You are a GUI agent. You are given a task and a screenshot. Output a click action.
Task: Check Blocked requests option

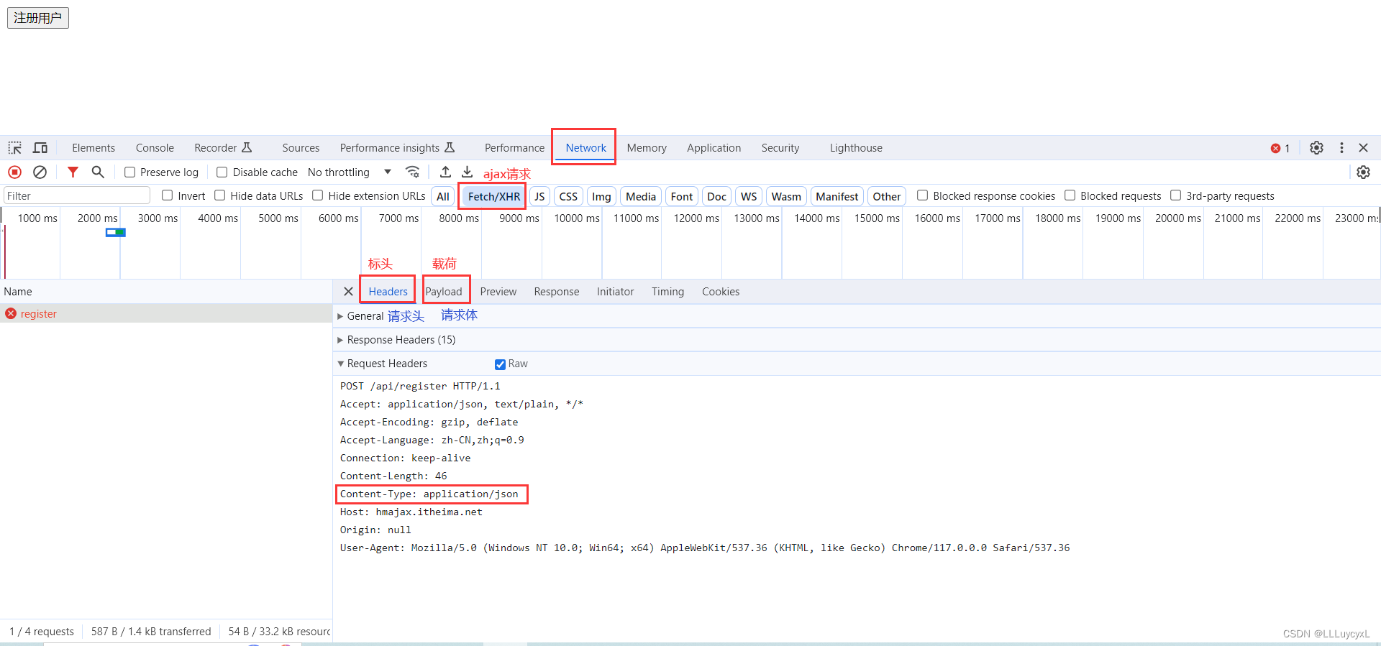[x=1070, y=195]
